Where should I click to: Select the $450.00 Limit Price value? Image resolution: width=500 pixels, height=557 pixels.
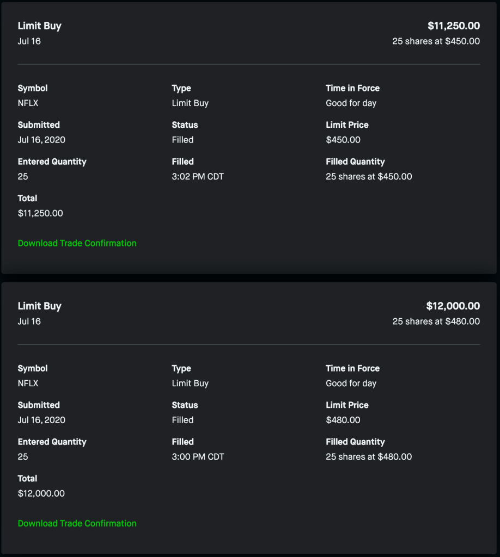[343, 140]
